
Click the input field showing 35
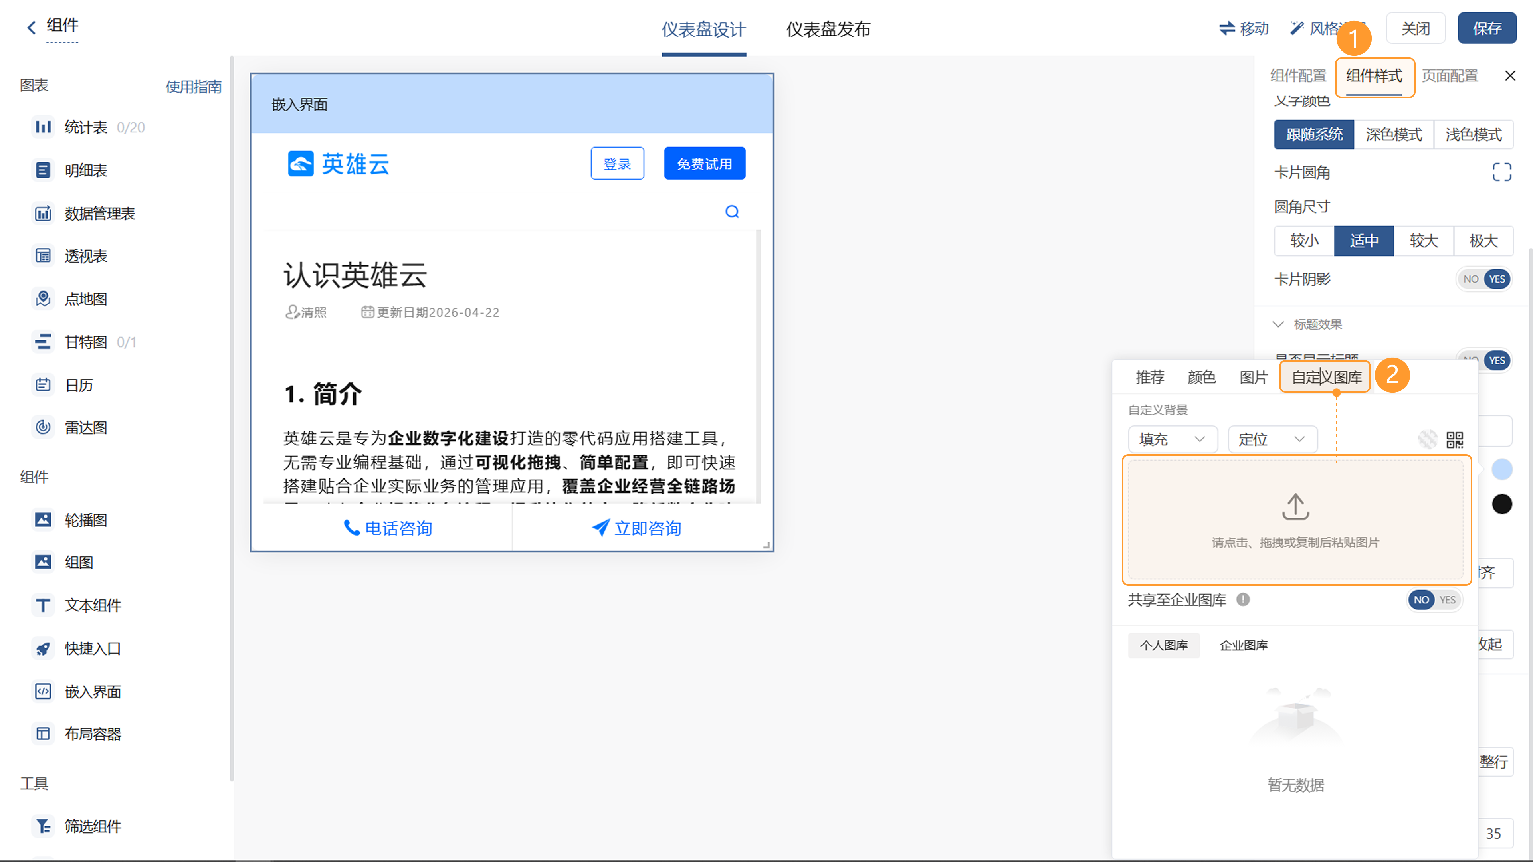[1496, 833]
